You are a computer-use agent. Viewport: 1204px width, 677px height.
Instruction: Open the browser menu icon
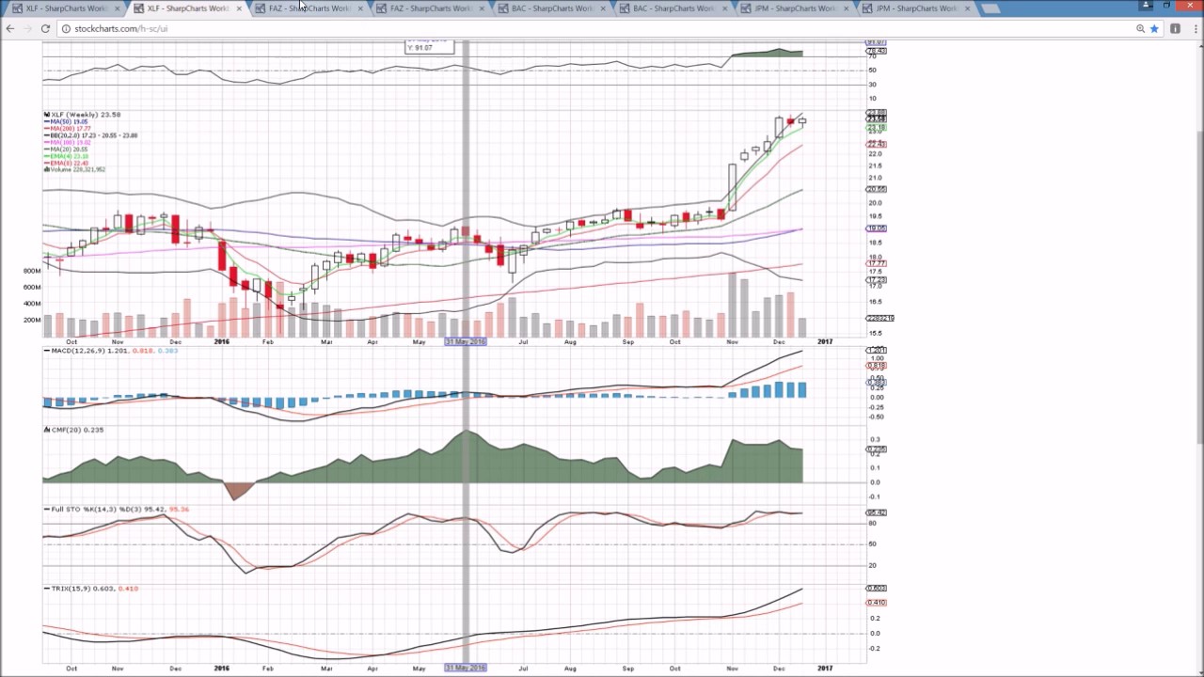(x=1194, y=28)
